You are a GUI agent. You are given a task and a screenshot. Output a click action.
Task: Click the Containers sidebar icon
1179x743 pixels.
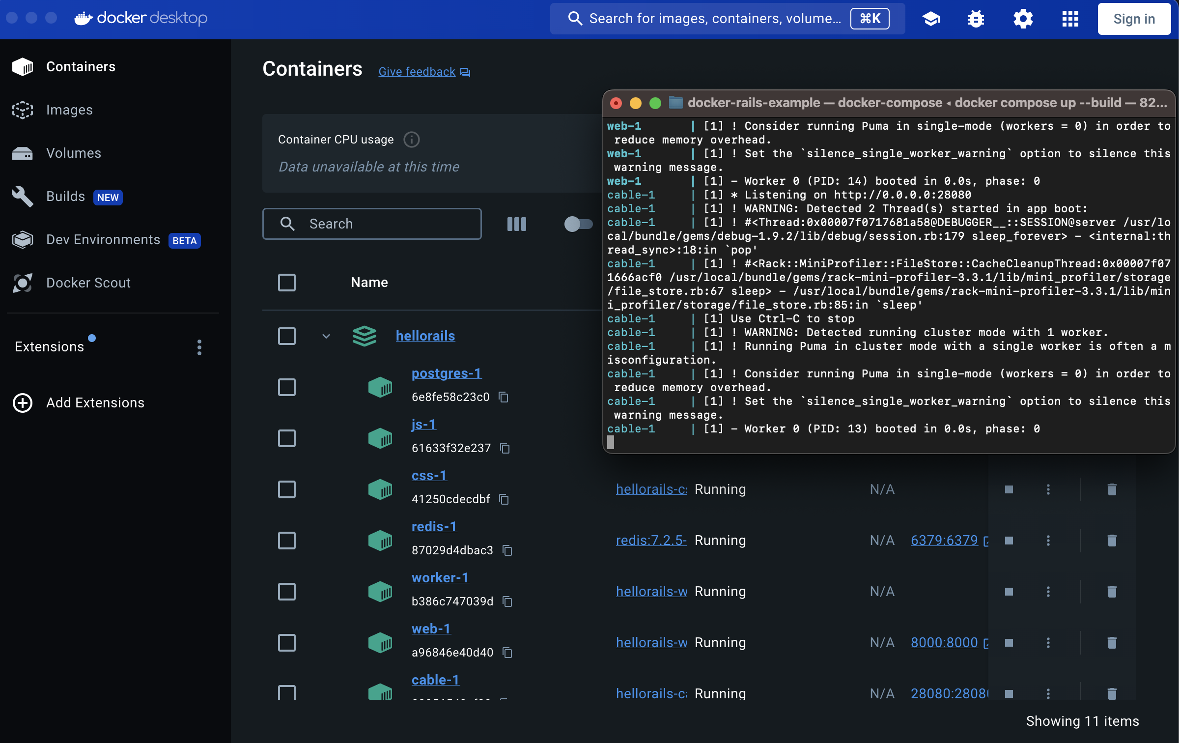point(22,65)
